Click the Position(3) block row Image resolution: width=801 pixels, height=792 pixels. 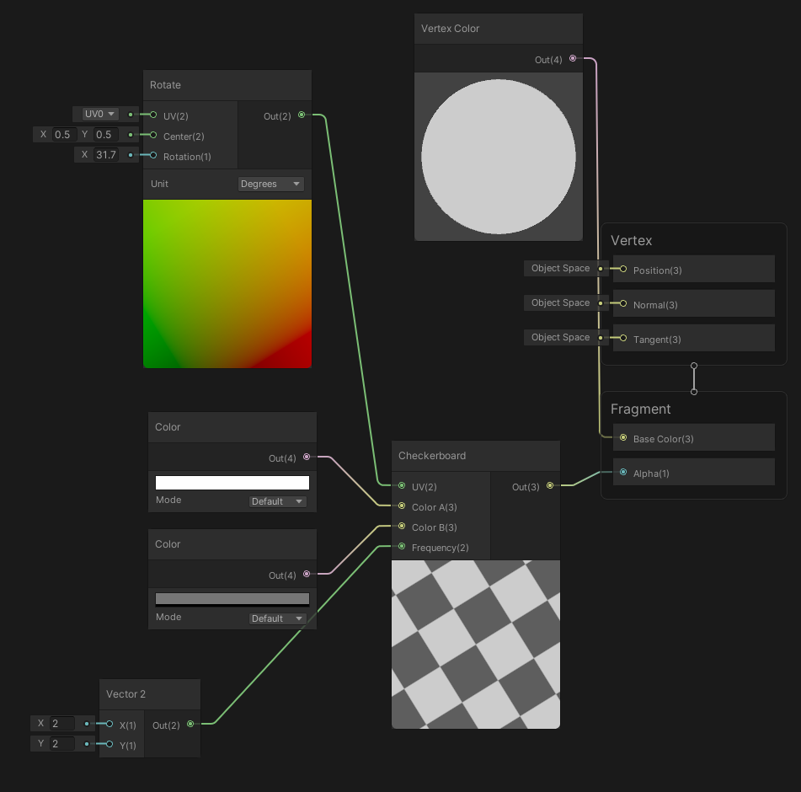point(694,269)
